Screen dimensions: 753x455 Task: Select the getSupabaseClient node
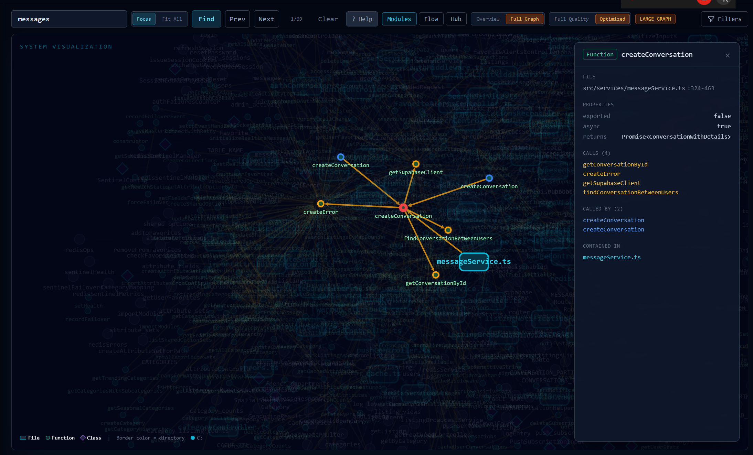coord(416,164)
